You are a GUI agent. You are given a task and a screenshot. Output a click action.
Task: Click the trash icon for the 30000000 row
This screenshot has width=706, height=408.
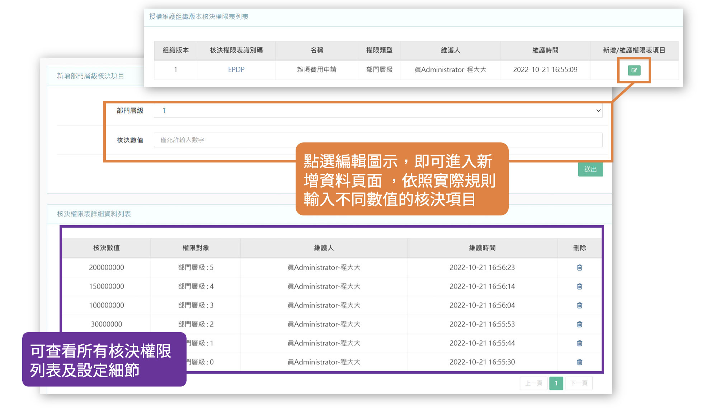pyautogui.click(x=579, y=324)
